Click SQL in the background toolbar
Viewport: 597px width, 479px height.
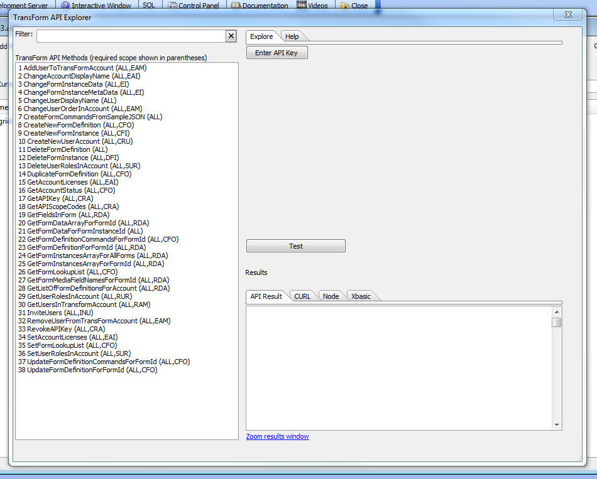click(x=149, y=5)
